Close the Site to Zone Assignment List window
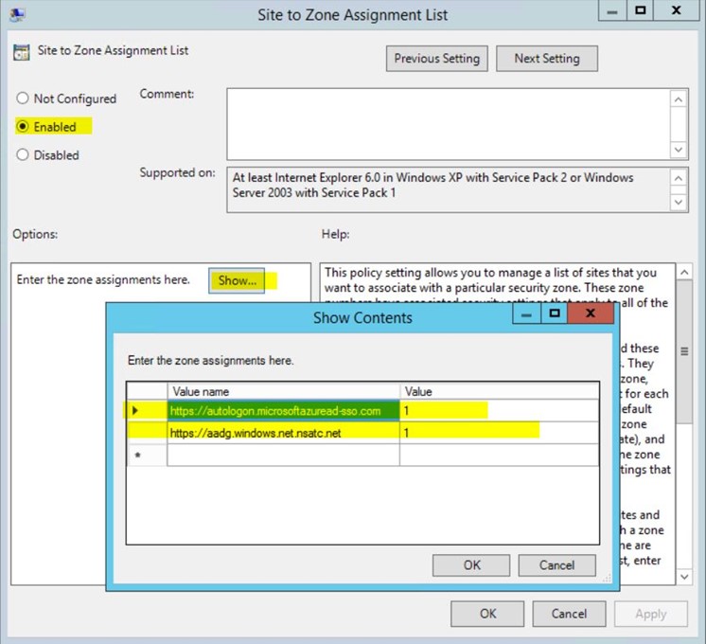This screenshot has width=706, height=644. point(676,9)
